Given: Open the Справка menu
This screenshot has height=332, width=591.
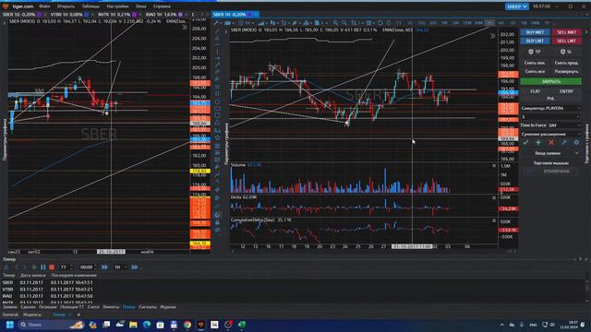Looking at the screenshot, I should [163, 6].
